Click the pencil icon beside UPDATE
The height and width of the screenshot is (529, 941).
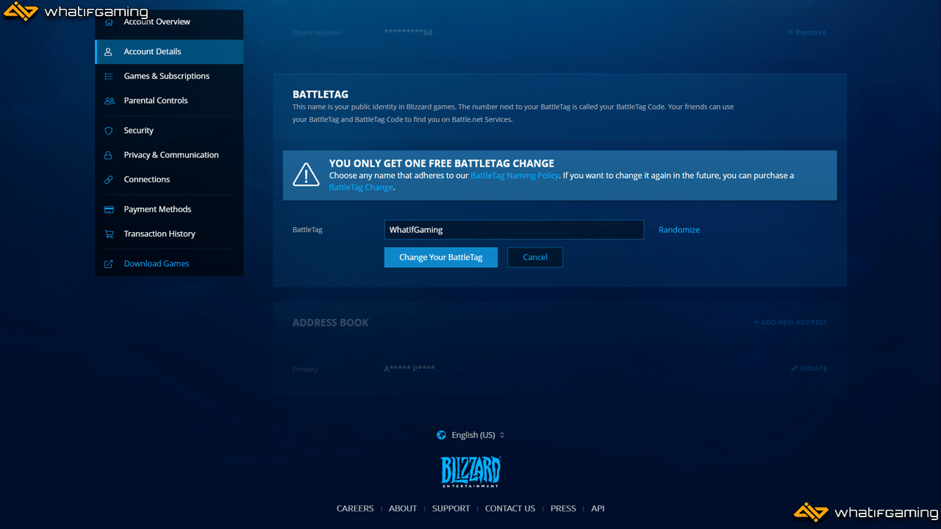tap(794, 368)
